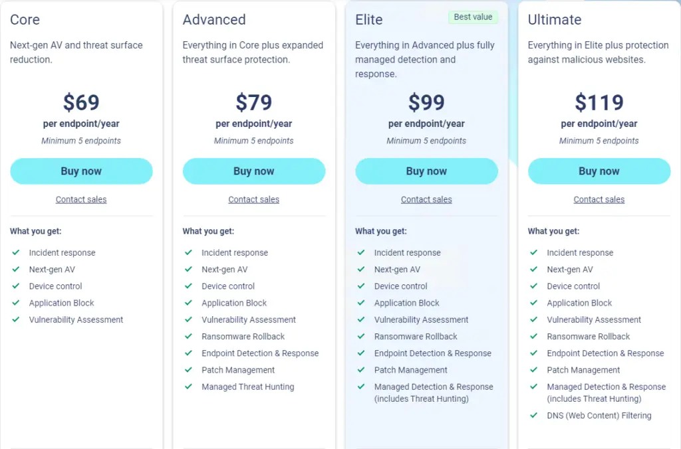Click checkmark next to Core's Vulnerability Assessment
681x449 pixels.
click(15, 319)
